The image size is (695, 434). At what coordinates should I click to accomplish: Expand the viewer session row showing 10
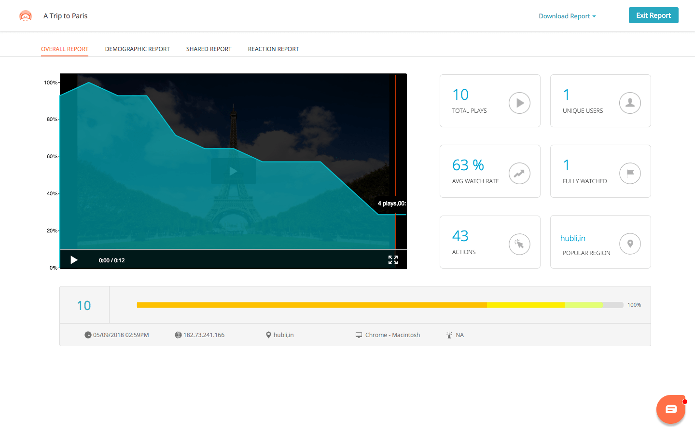click(84, 305)
